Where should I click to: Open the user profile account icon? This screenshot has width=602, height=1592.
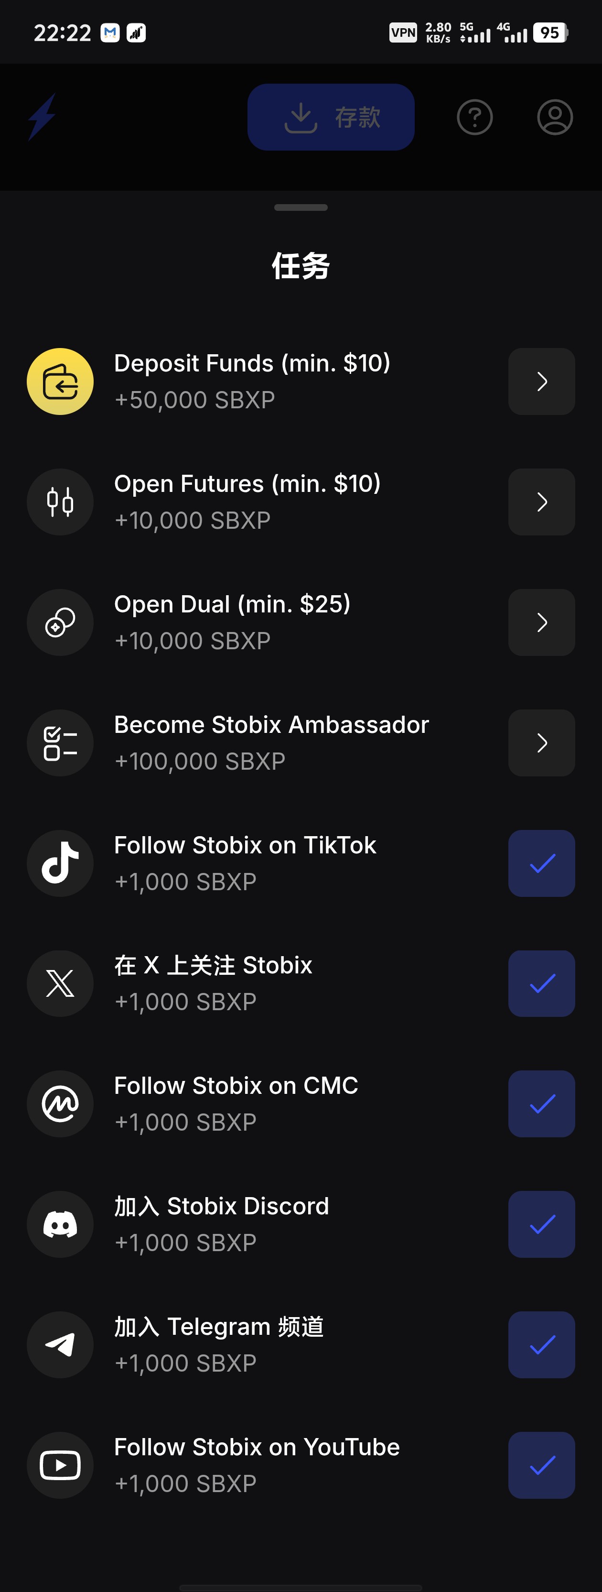tap(554, 118)
